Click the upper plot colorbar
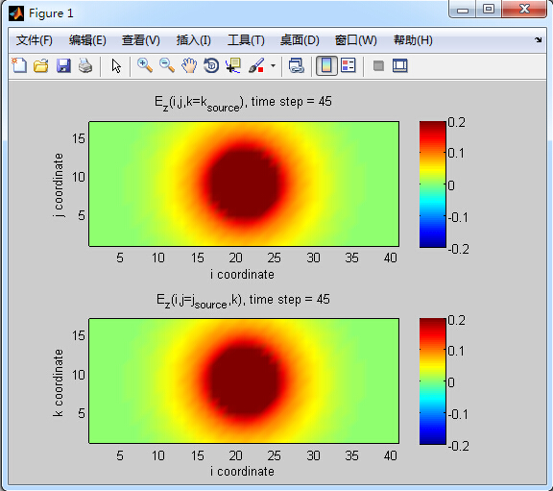 pyautogui.click(x=433, y=184)
